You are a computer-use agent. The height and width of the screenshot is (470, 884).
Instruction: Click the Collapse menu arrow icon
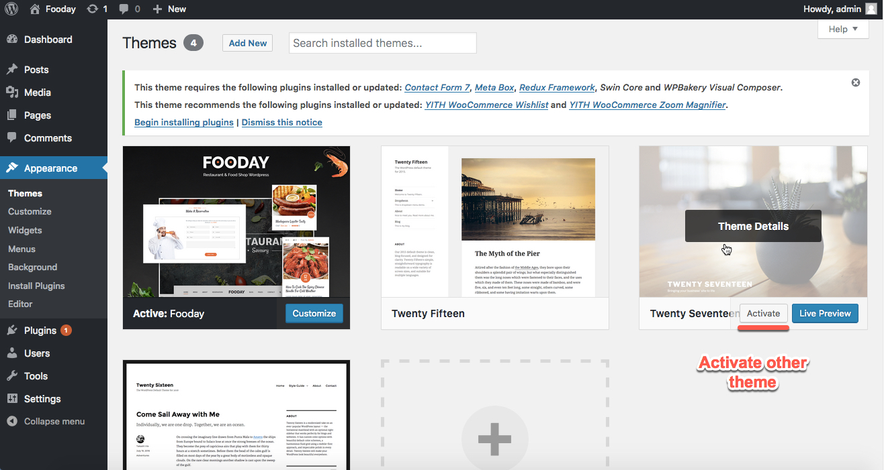[12, 421]
